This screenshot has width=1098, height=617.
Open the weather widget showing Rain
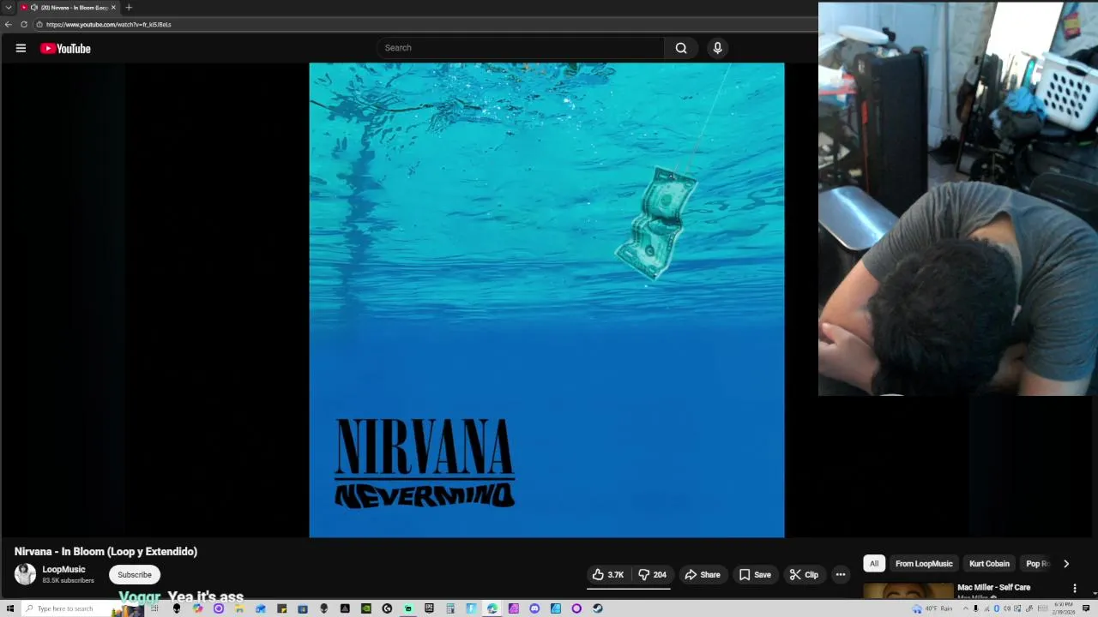pyautogui.click(x=932, y=608)
